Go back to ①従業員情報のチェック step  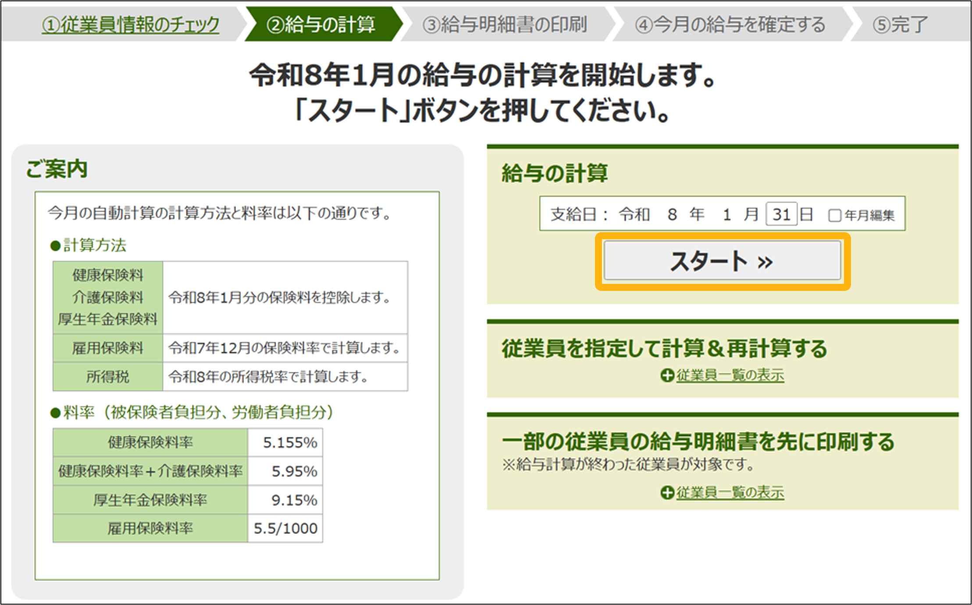click(131, 25)
